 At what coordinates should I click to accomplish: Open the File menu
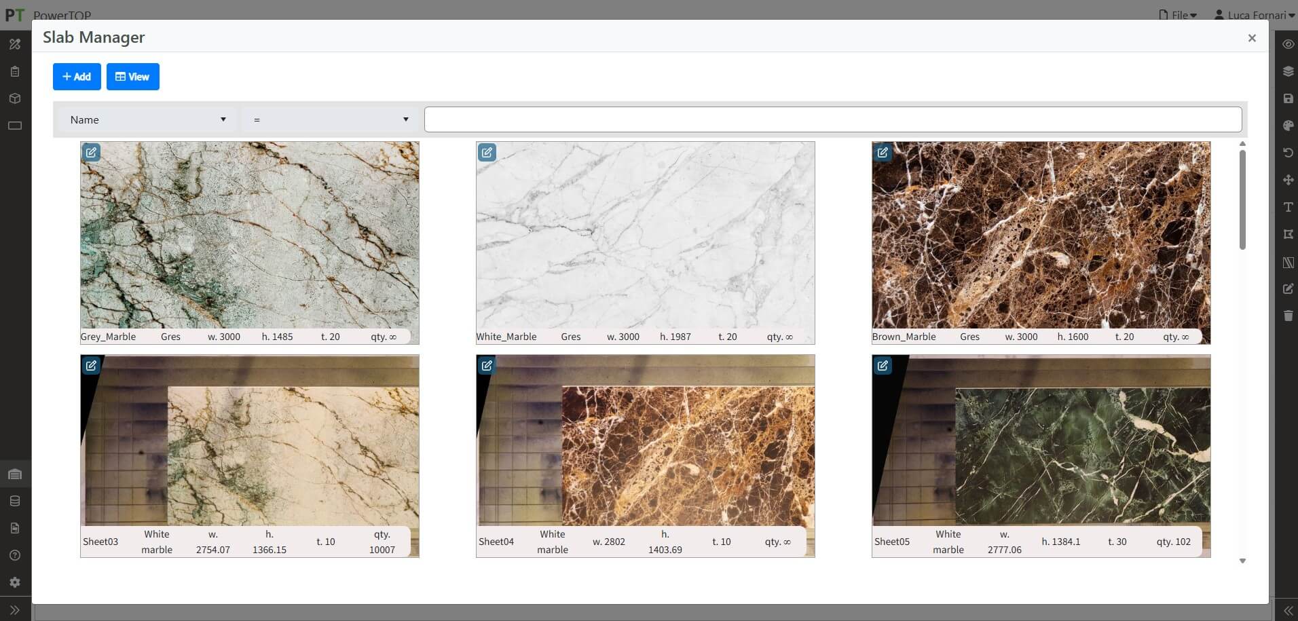tap(1178, 15)
